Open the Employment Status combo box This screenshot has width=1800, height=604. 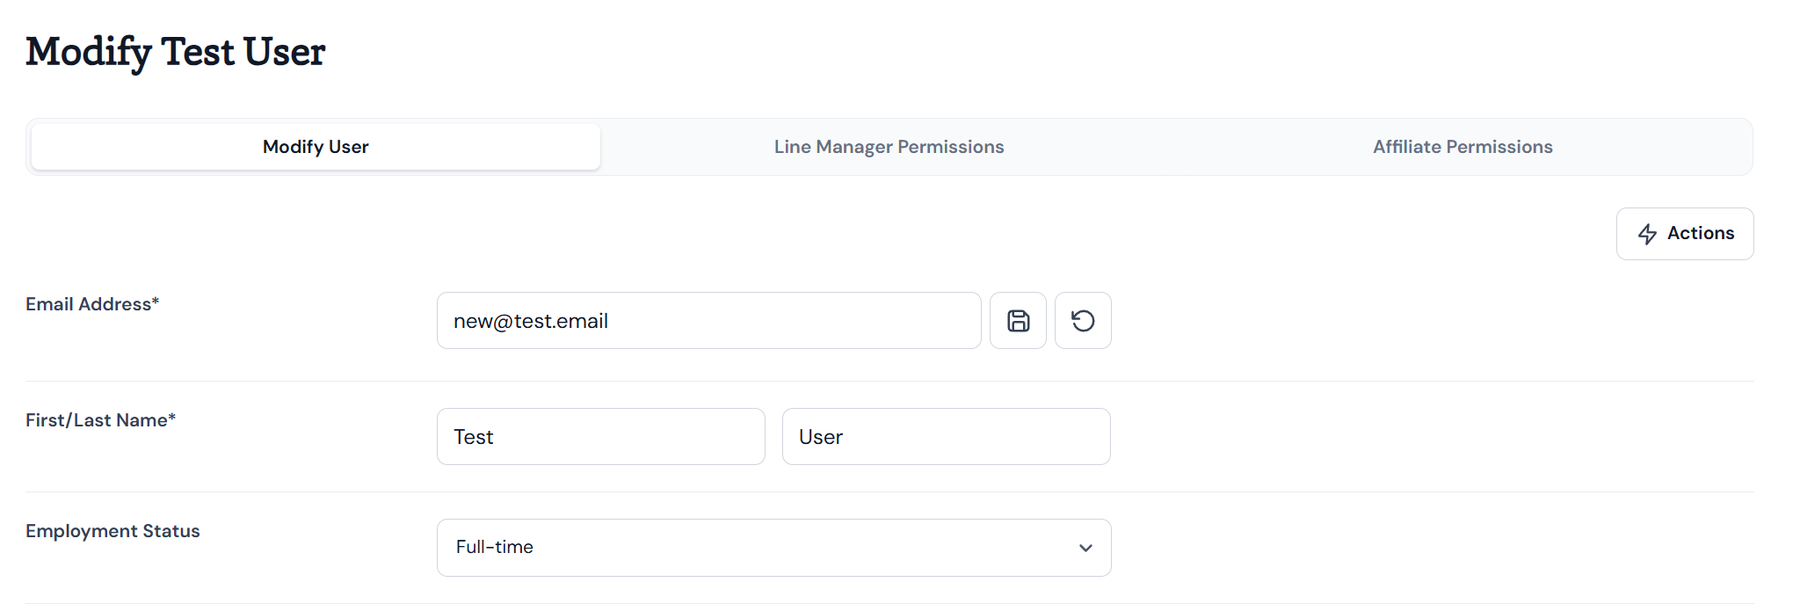773,548
